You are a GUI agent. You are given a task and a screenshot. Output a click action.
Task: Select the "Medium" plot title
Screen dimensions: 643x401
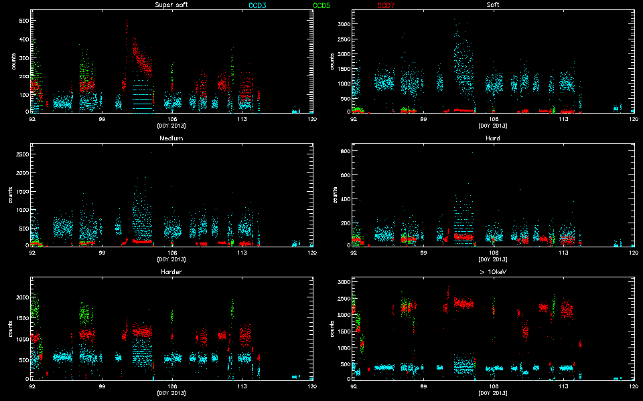170,138
